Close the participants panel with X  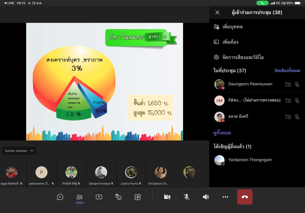pyautogui.click(x=217, y=13)
